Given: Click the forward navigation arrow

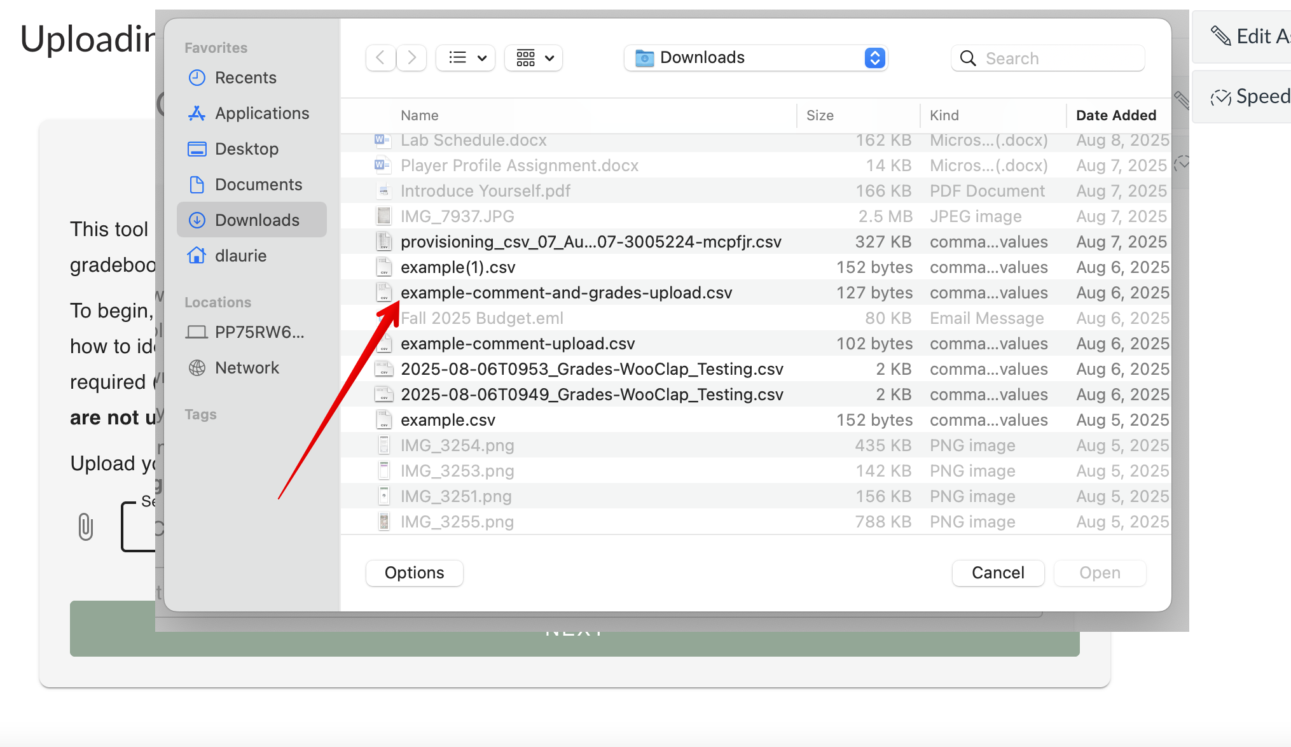Looking at the screenshot, I should (x=412, y=58).
